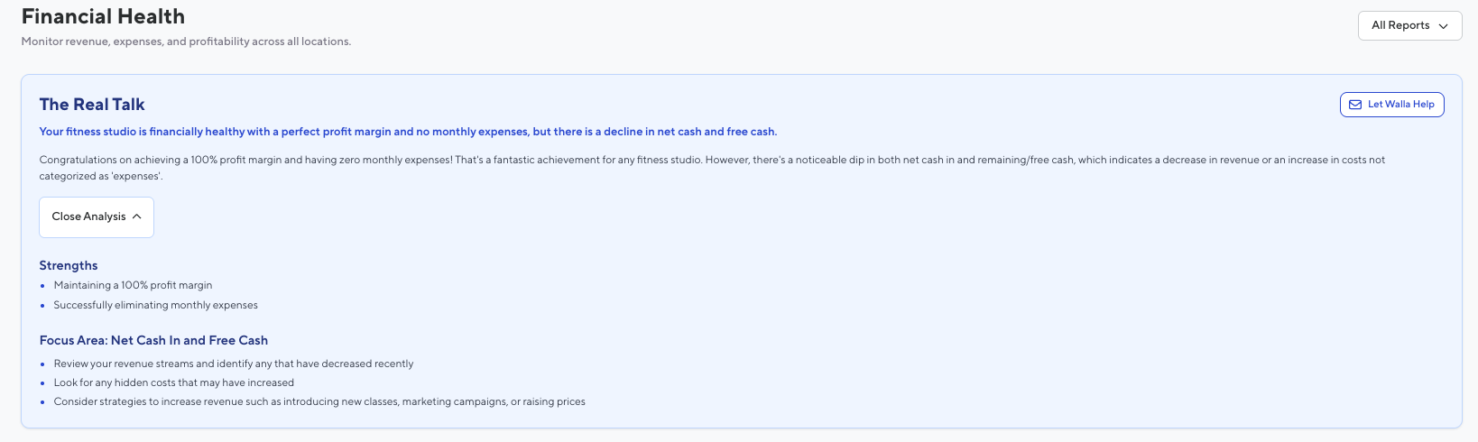Viewport: 1478px width, 442px height.
Task: Click the chevron-up icon beside Close Analysis
Action: pyautogui.click(x=137, y=217)
